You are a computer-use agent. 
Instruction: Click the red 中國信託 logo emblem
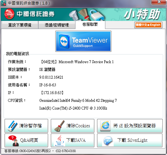coord(9,14)
